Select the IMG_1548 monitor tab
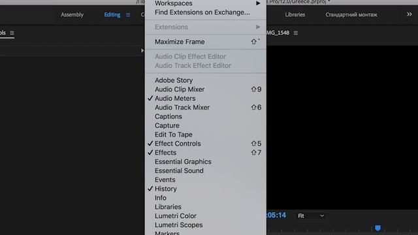The image size is (418, 235). (278, 33)
